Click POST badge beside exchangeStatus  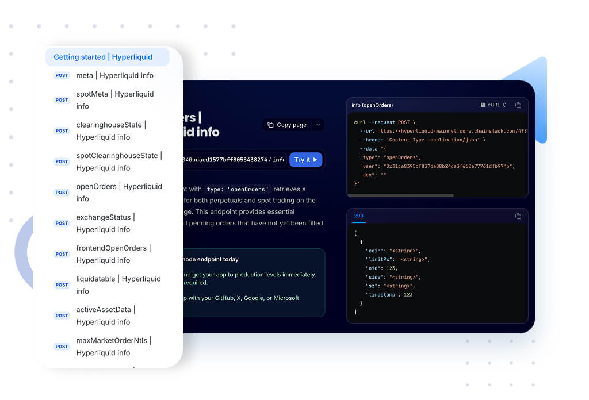click(x=62, y=223)
